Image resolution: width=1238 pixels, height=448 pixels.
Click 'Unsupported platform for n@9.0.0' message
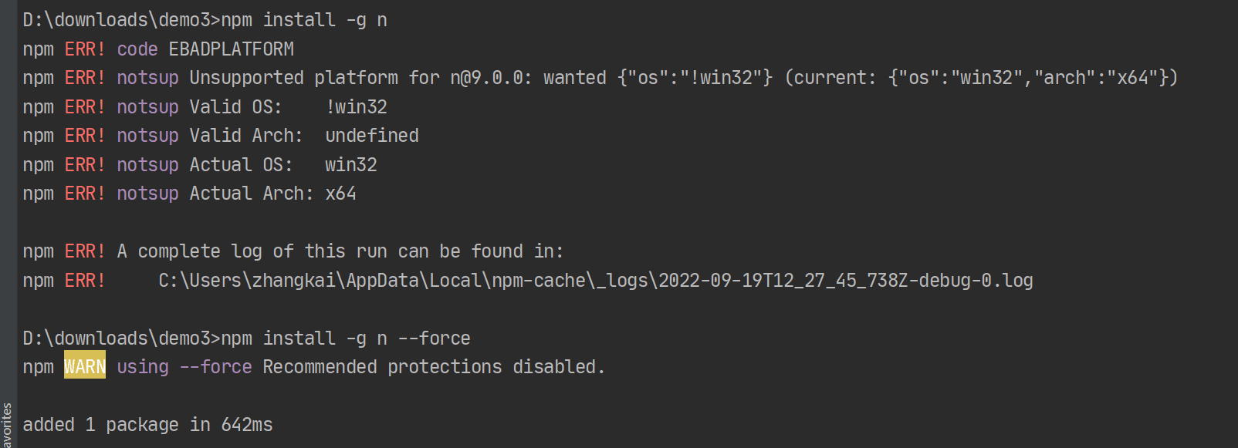[x=360, y=78]
